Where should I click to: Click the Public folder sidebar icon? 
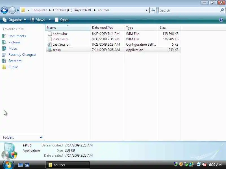4,67
